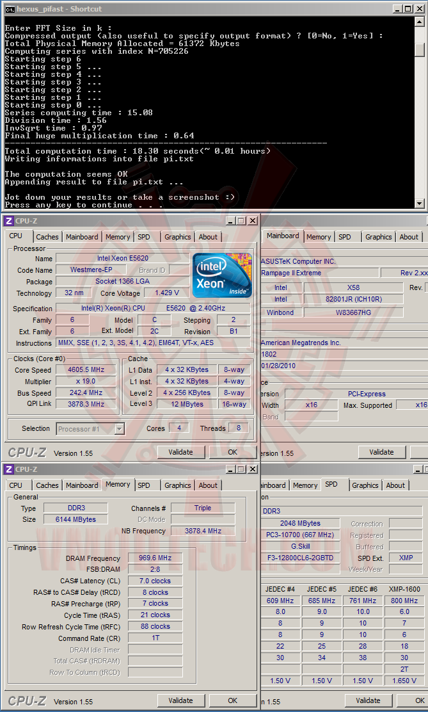Click the memory Size 6144 MBytes value
Image resolution: width=428 pixels, height=712 pixels.
[75, 519]
